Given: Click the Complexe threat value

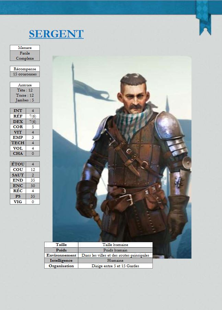Looking at the screenshot, I should point(25,58).
